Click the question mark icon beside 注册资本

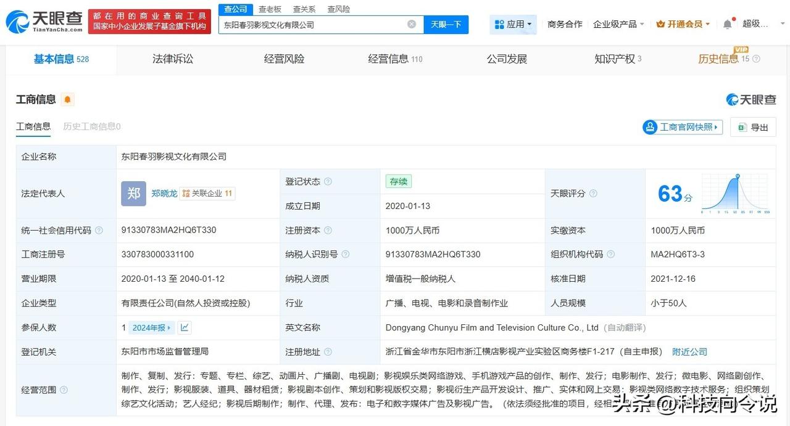point(326,230)
